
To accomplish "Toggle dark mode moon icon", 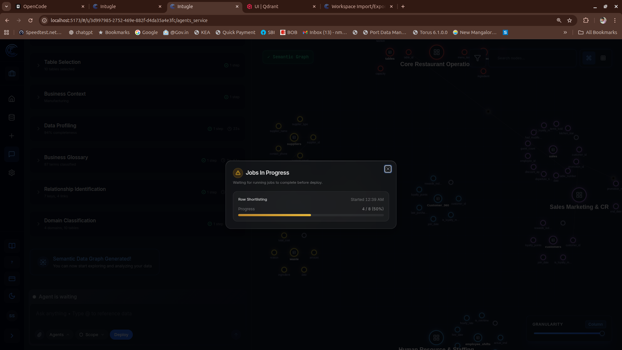I will click(12, 296).
